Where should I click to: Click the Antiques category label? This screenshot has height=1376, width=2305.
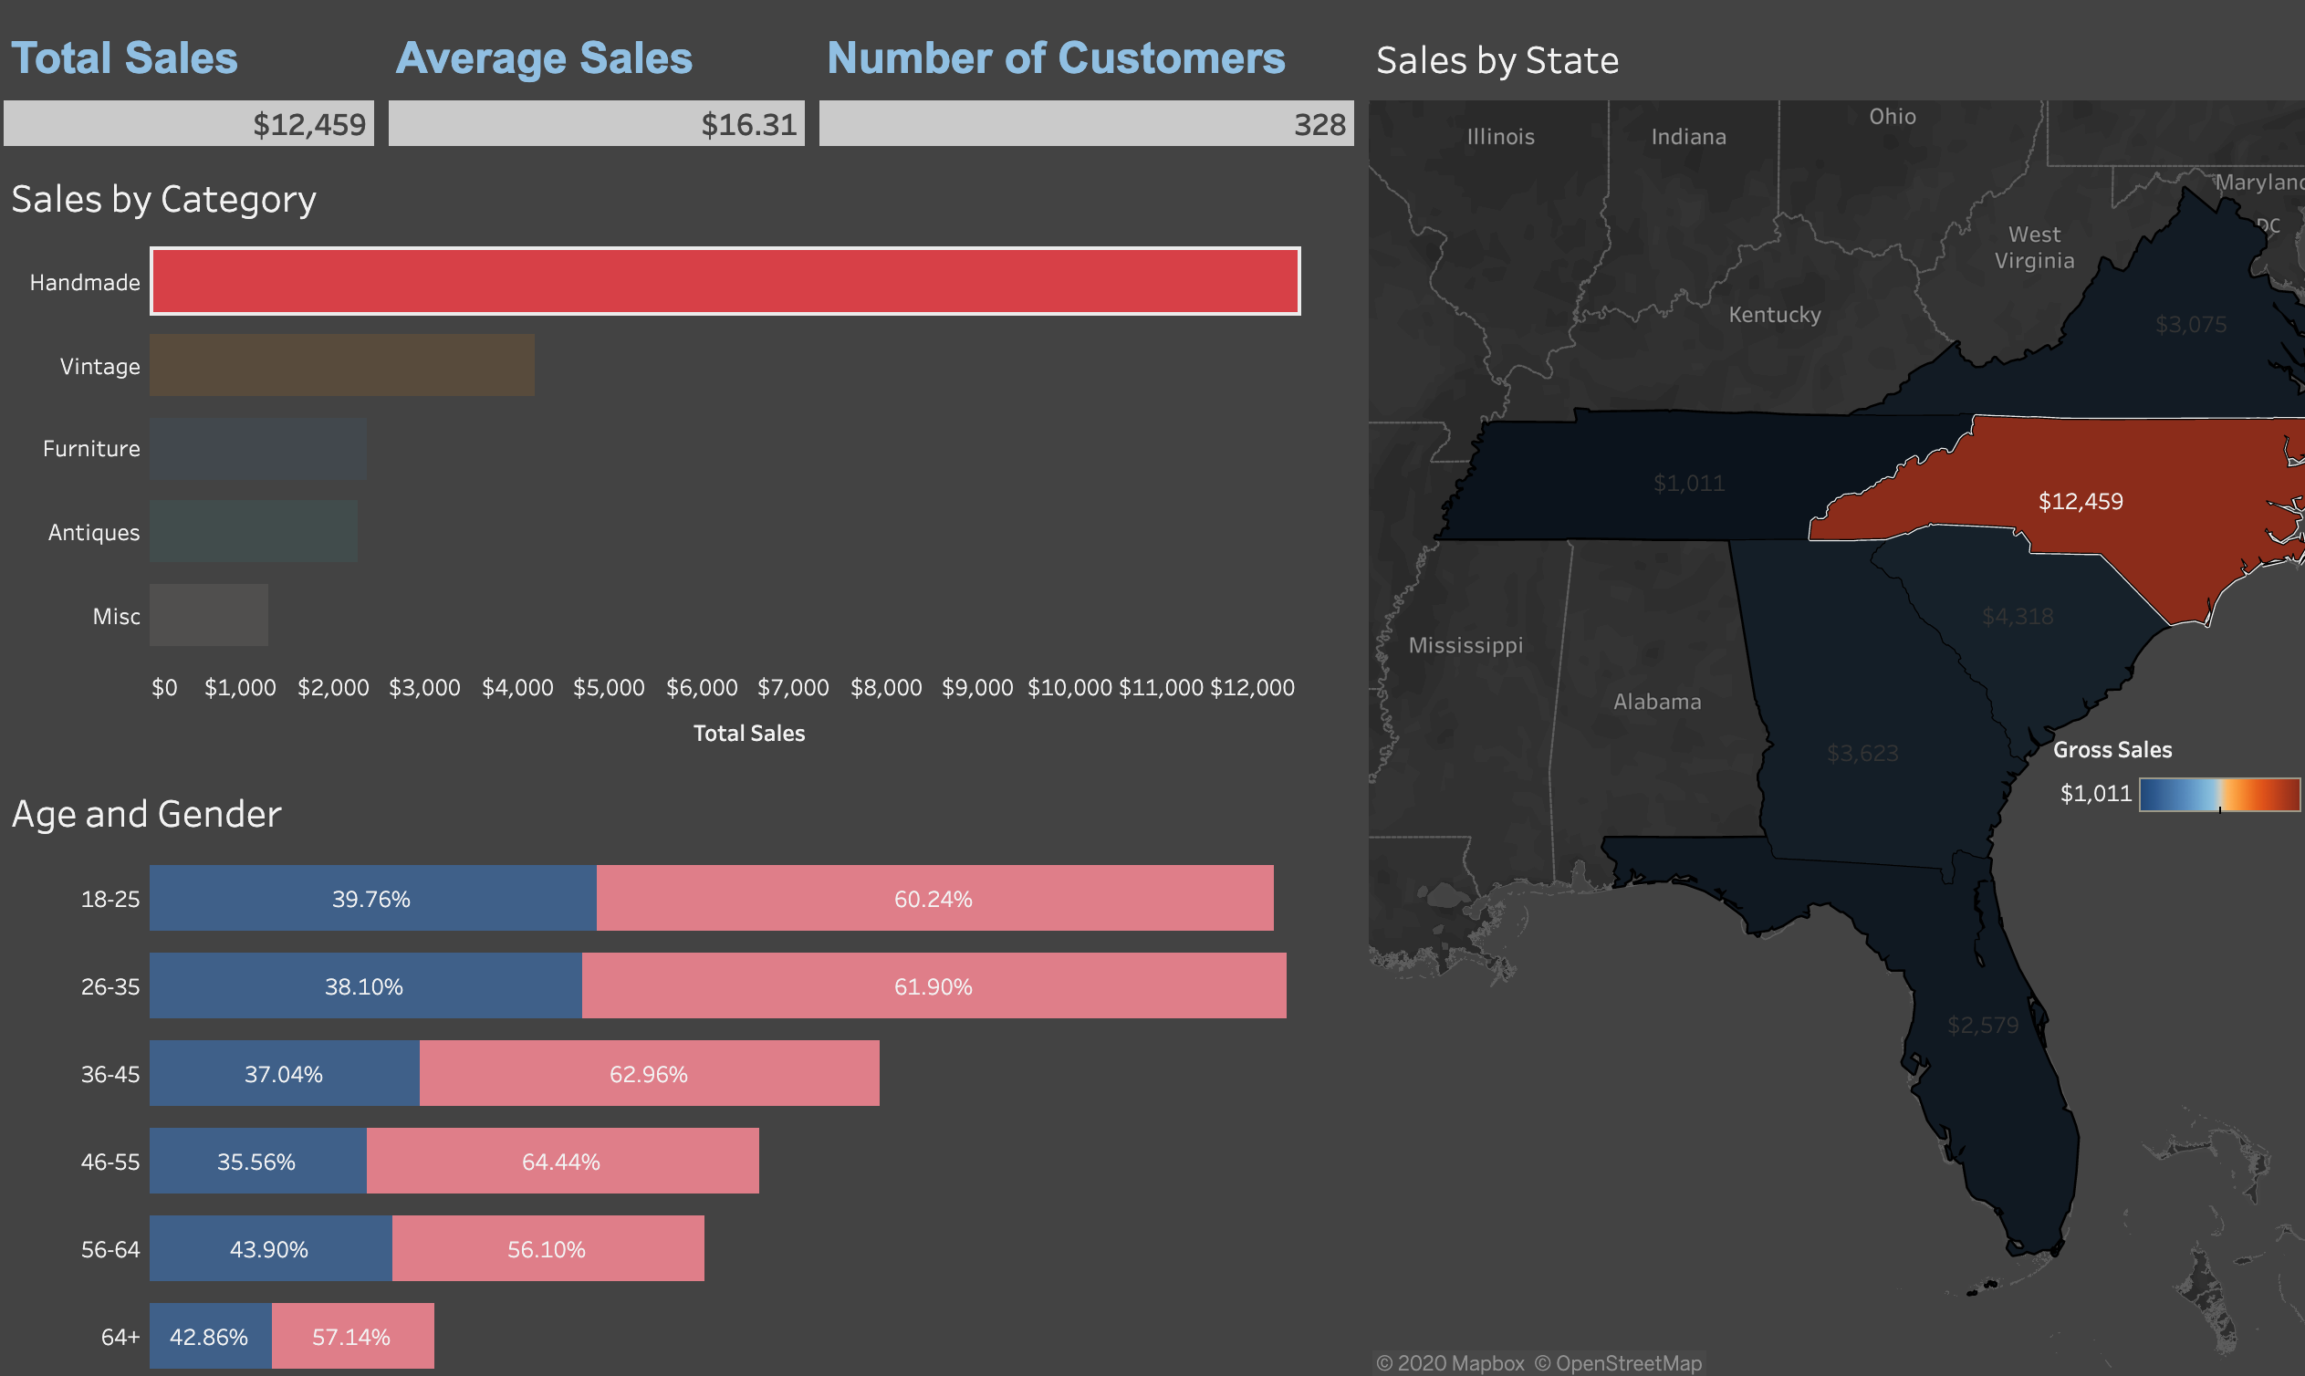pos(94,532)
